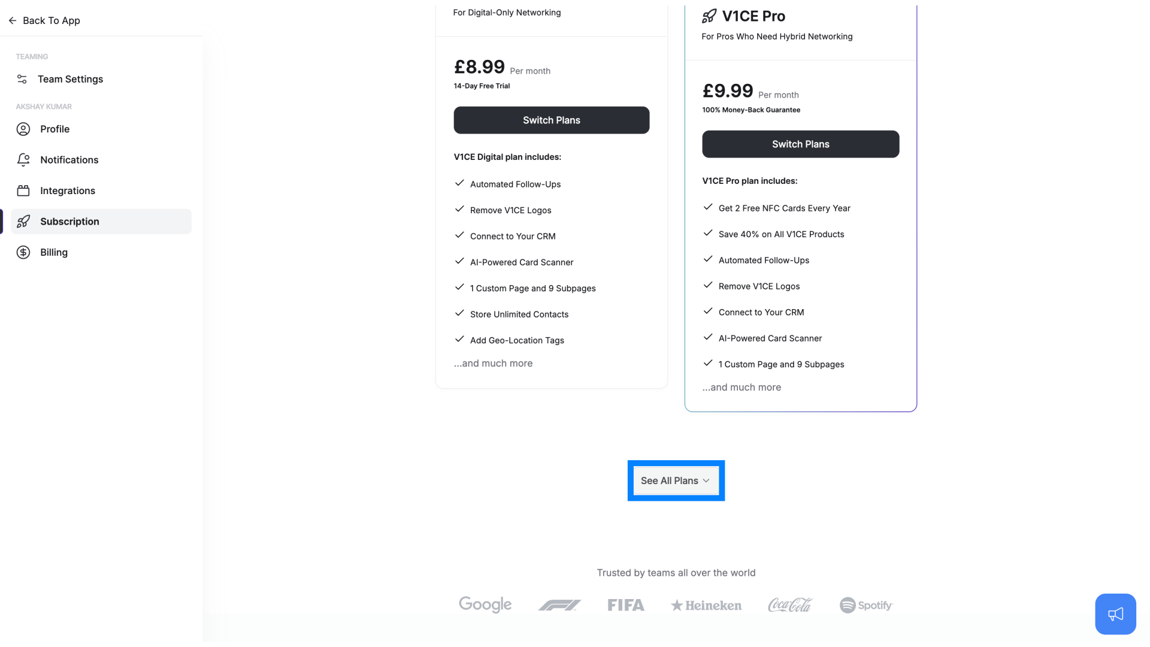Toggle Remove V1CE Logos checkbox Pro plan
1150x647 pixels.
click(708, 285)
